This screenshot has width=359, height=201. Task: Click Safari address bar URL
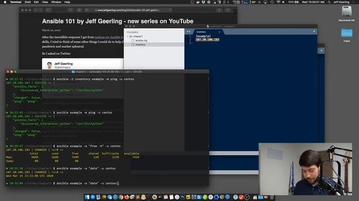[x=128, y=10]
